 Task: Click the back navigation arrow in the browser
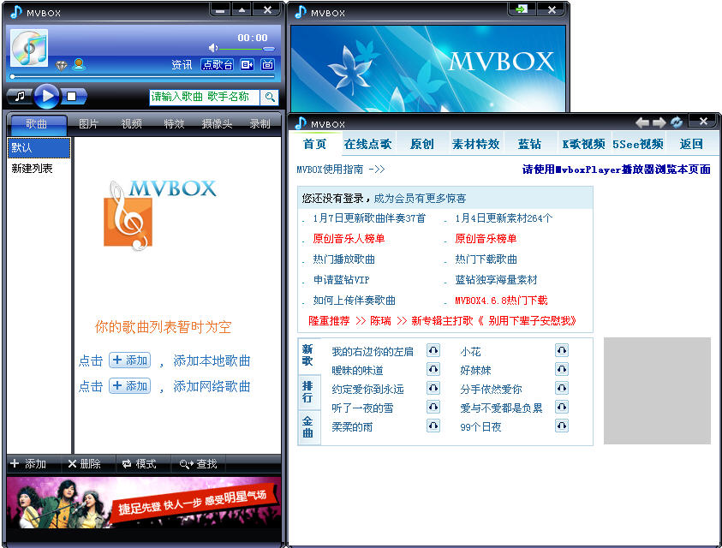642,121
